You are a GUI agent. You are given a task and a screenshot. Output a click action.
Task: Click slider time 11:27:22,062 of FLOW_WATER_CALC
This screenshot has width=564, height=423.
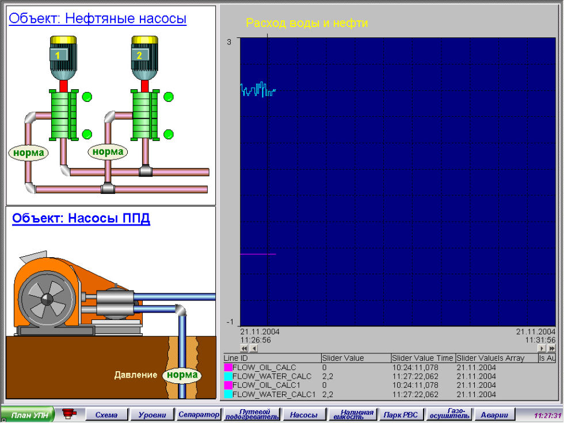click(x=416, y=376)
